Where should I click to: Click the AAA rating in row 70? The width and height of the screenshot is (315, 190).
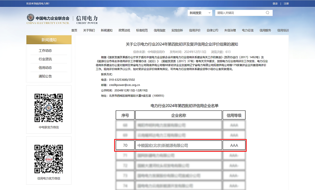[x=234, y=145]
